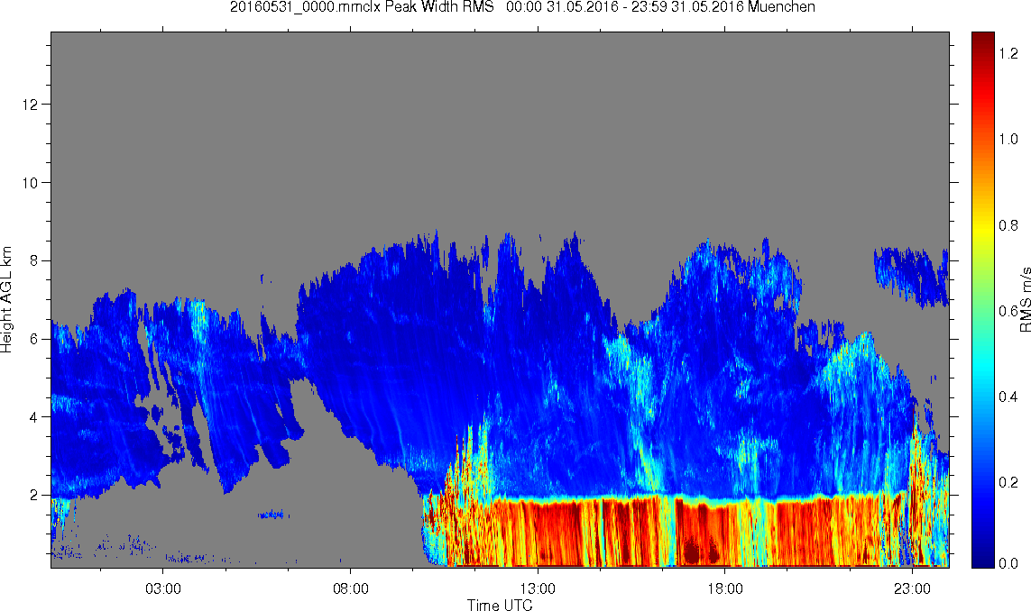Viewport: 1031px width, 611px height.
Task: Click the '13:00' time axis label
Action: (x=538, y=588)
